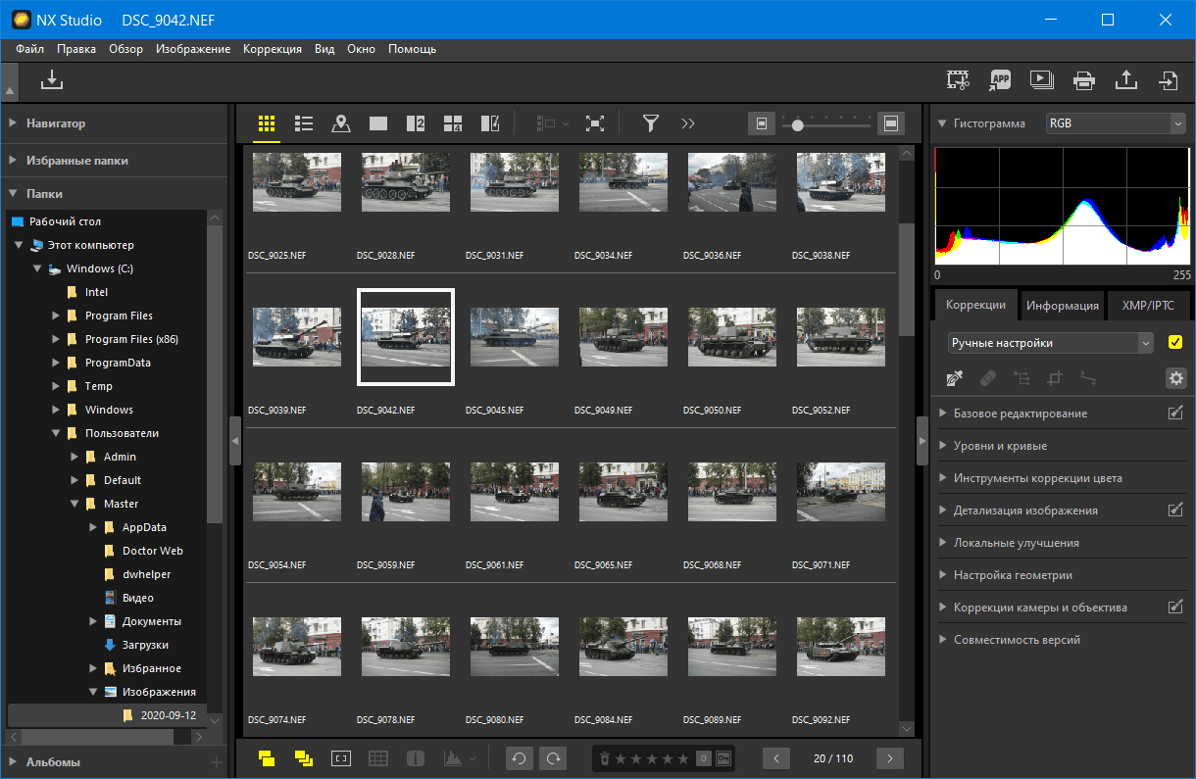Image resolution: width=1196 pixels, height=779 pixels.
Task: Switch to single image viewer
Action: pyautogui.click(x=377, y=123)
